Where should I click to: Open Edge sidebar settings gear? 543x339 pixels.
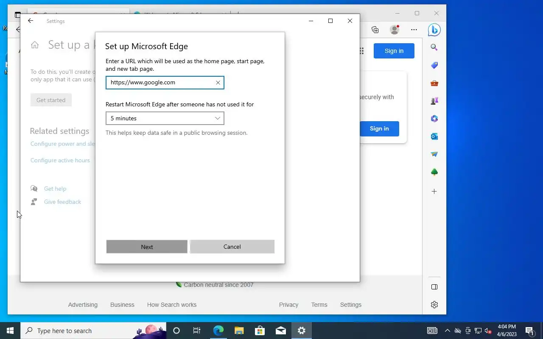434,305
